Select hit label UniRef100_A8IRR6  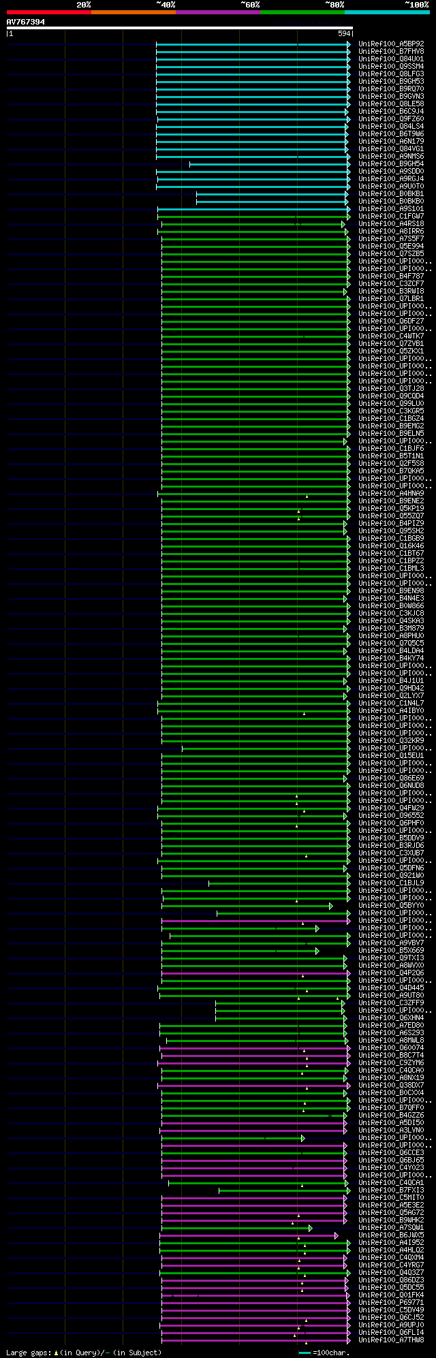[391, 232]
